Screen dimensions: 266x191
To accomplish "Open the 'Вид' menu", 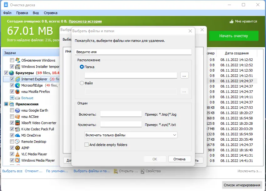I will [36, 13].
